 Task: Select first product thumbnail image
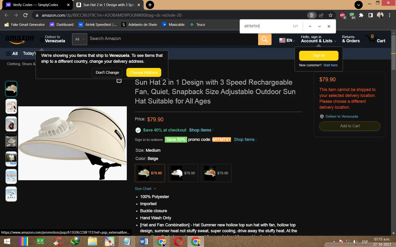pyautogui.click(x=11, y=89)
